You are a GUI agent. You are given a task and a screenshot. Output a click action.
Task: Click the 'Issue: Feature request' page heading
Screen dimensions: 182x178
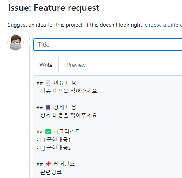coord(53,8)
